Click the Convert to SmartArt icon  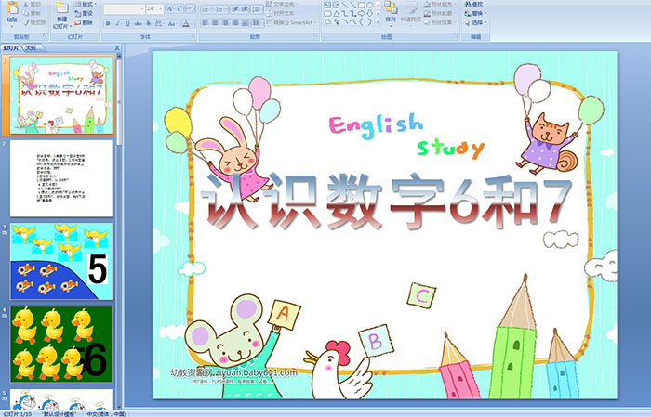(x=270, y=22)
